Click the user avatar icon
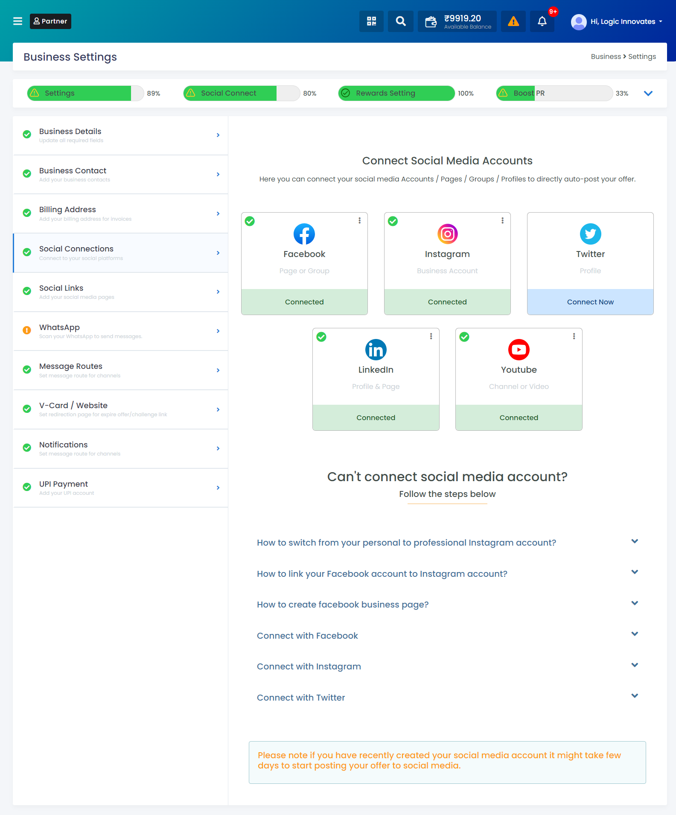This screenshot has height=815, width=676. coord(579,22)
